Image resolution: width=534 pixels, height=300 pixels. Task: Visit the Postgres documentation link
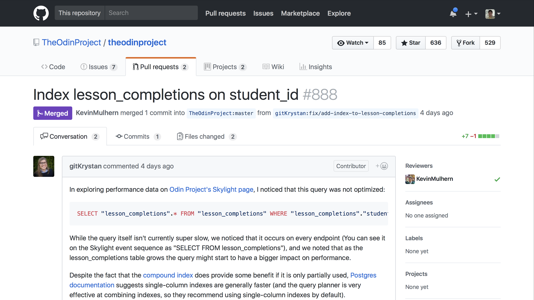tap(363, 275)
